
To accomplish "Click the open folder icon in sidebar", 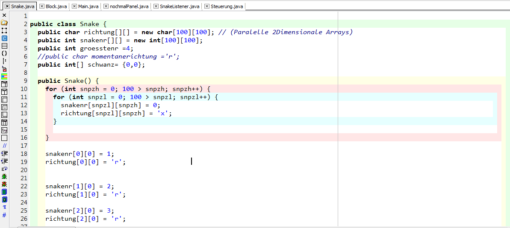I will (x=4, y=23).
